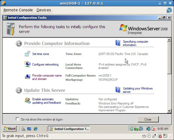The width and height of the screenshot is (174, 140).
Task: Click the Remote Console title bar app icon
Action: point(4,3)
